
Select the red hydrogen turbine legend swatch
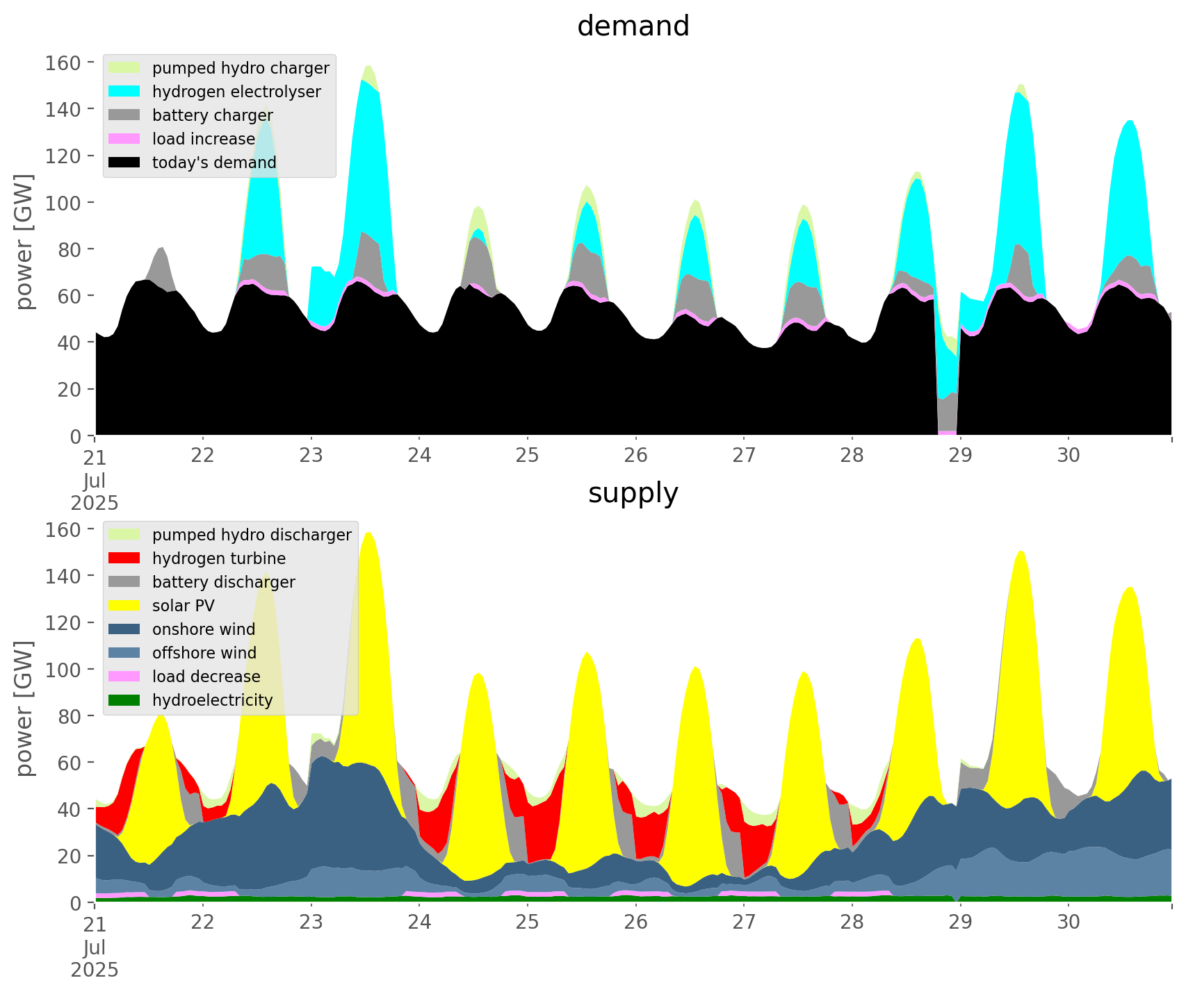[x=124, y=558]
